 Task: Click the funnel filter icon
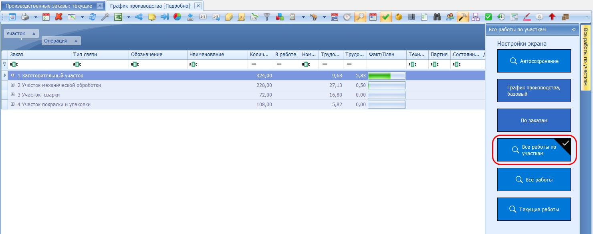point(267,17)
